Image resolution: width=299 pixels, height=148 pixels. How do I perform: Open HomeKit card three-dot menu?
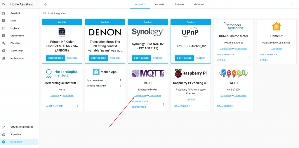pyautogui.click(x=292, y=57)
